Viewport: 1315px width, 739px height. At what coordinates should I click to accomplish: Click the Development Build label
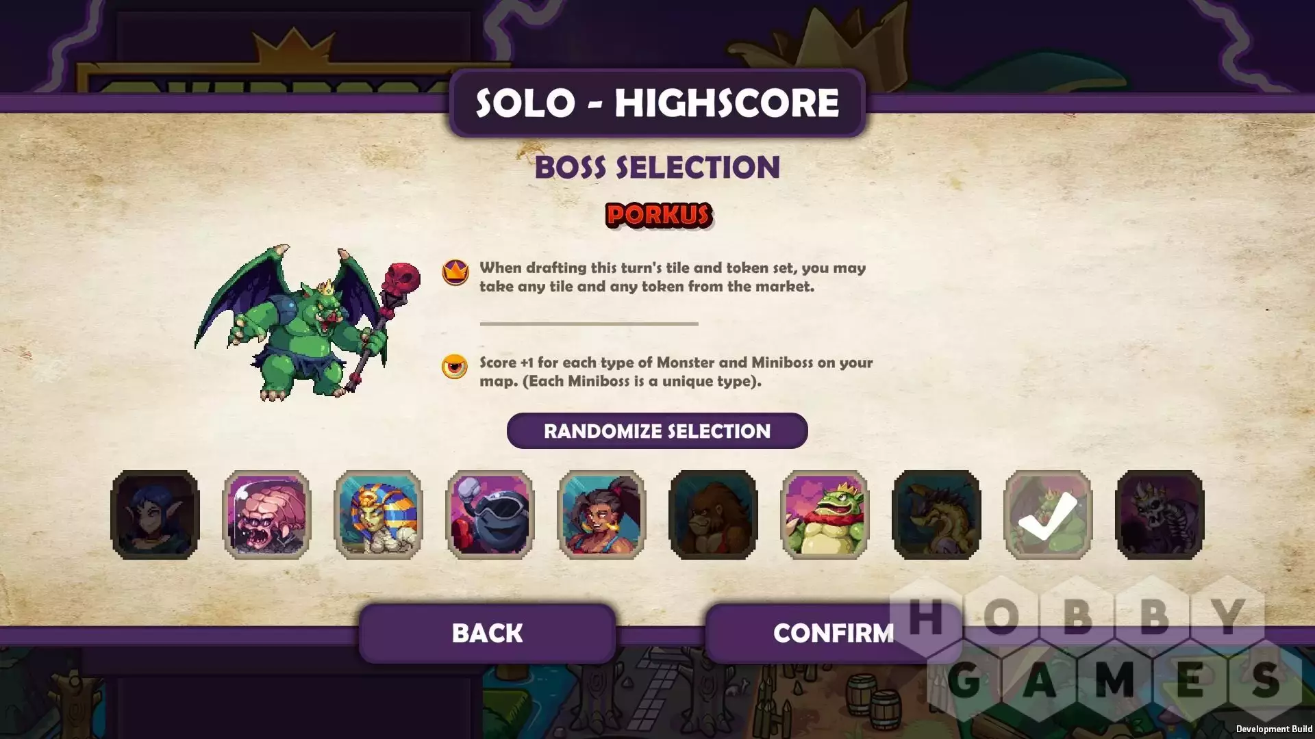pyautogui.click(x=1274, y=729)
